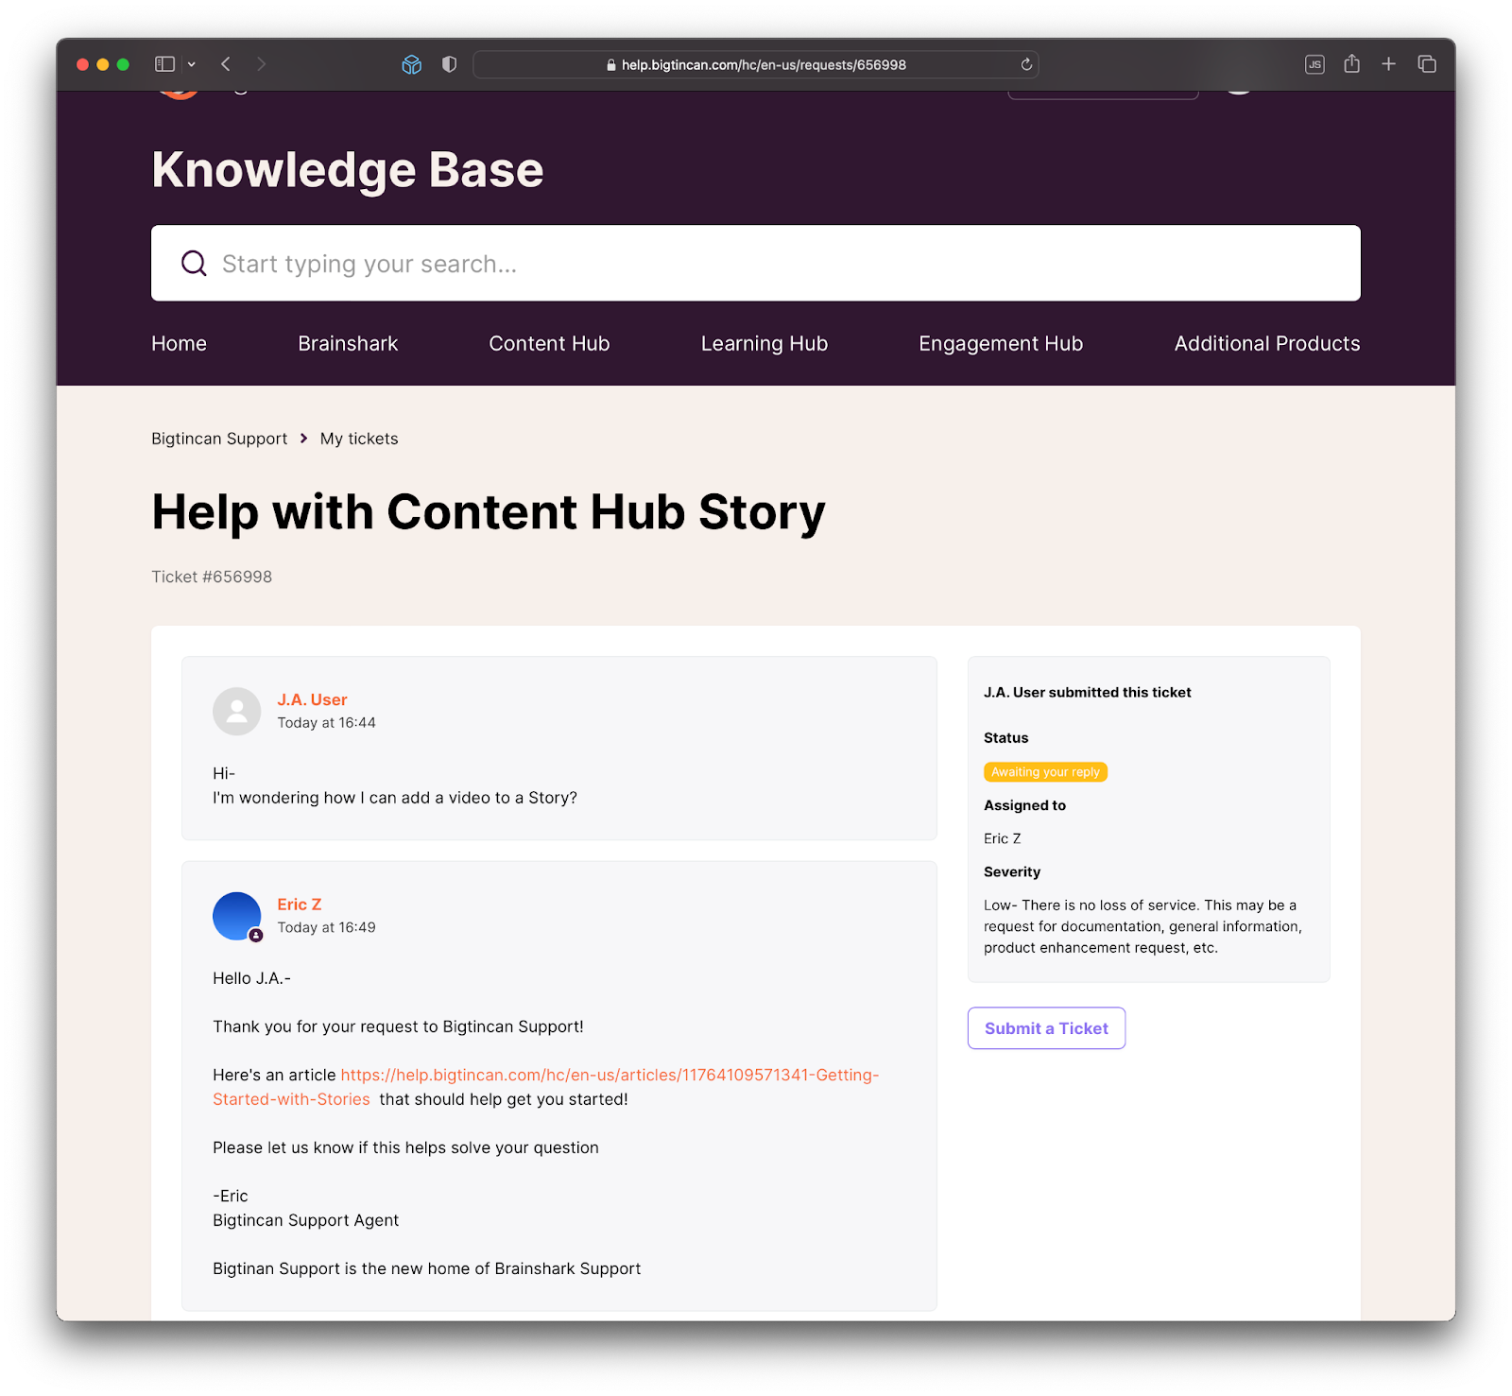Click the 'Today at 16:49' timestamp
1512x1396 pixels.
coord(326,928)
